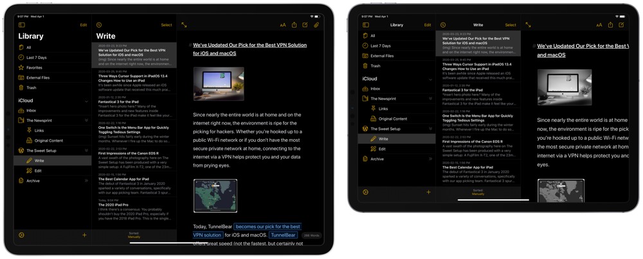Screen dimensions: 643x259
Task: Tap iMac desk image on left iPad
Action: 219,84
